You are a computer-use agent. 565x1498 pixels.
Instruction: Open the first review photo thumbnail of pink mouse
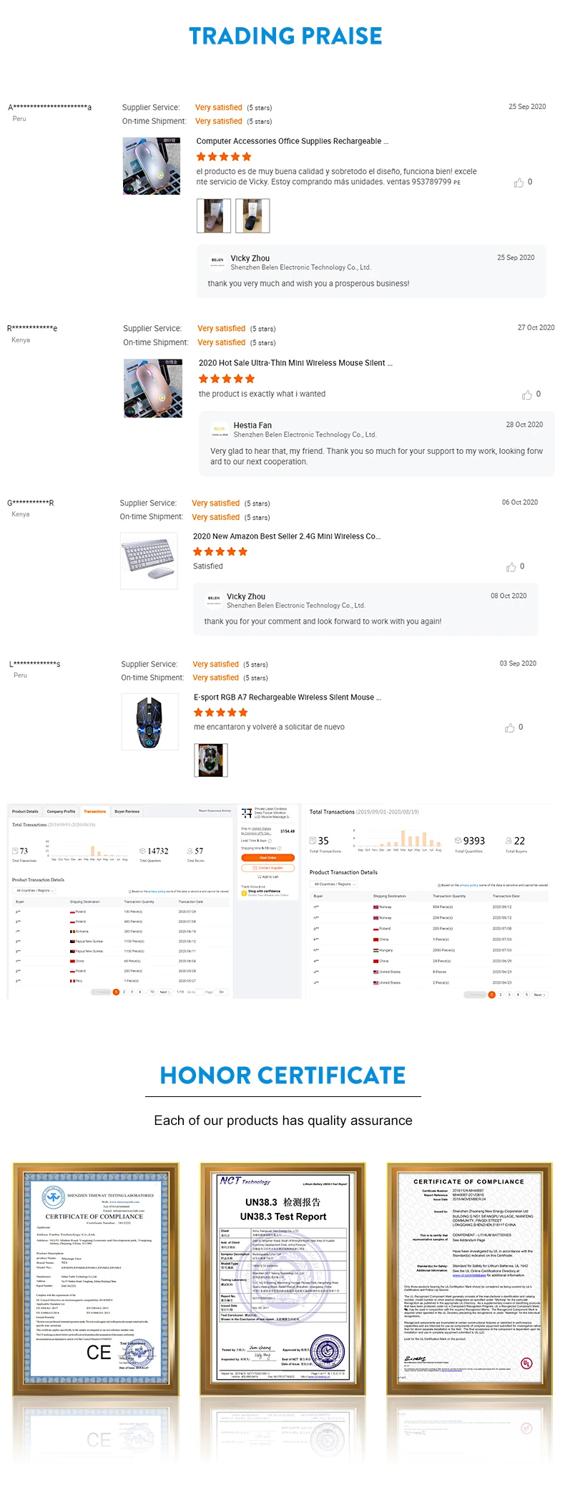[x=214, y=216]
